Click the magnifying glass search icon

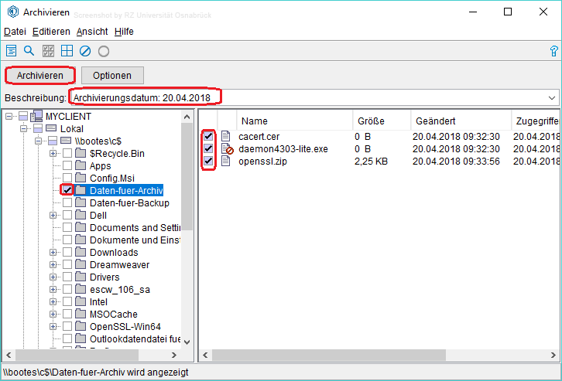click(x=29, y=51)
